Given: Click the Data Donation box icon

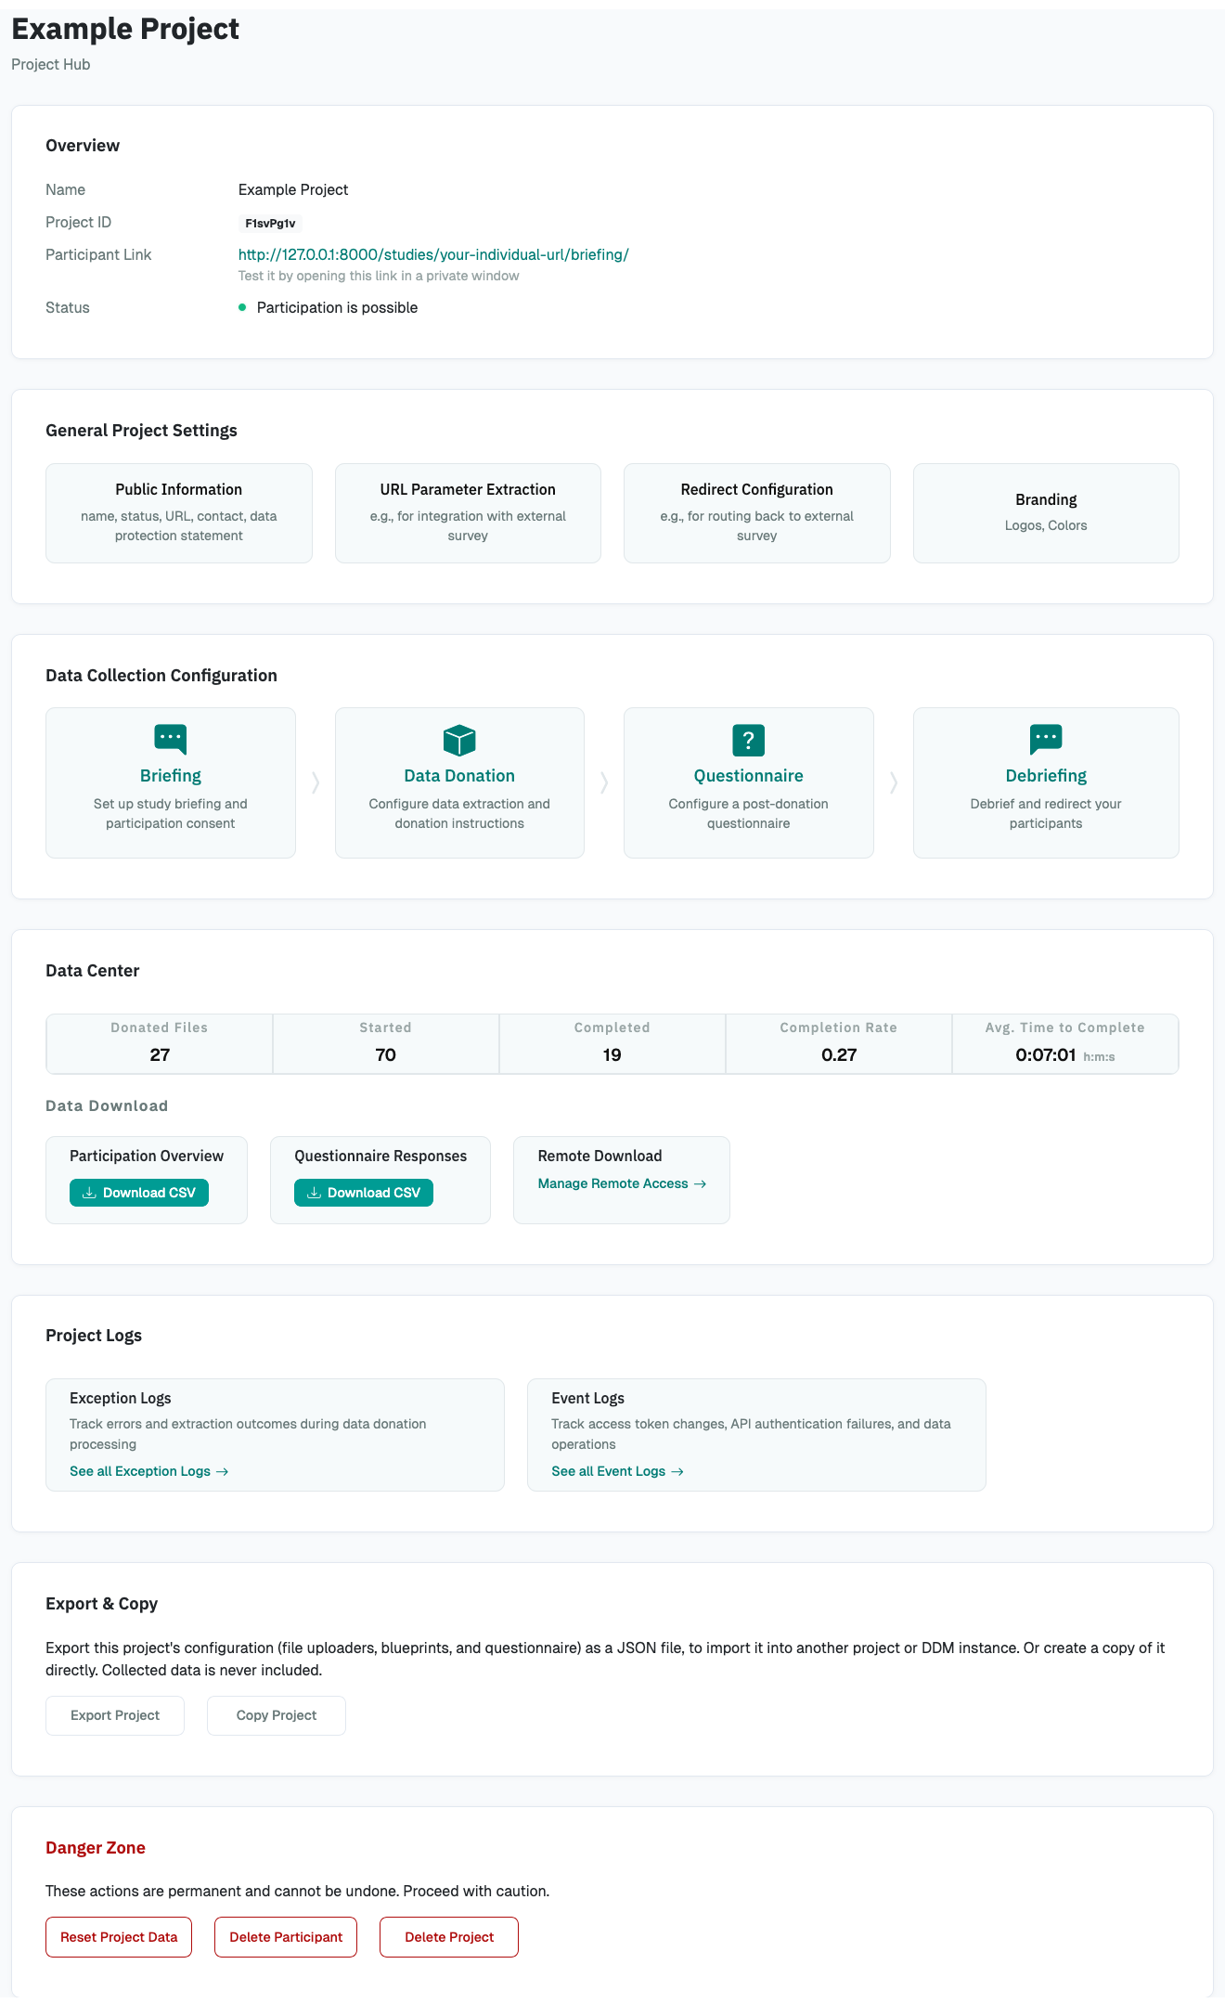Looking at the screenshot, I should click(459, 740).
